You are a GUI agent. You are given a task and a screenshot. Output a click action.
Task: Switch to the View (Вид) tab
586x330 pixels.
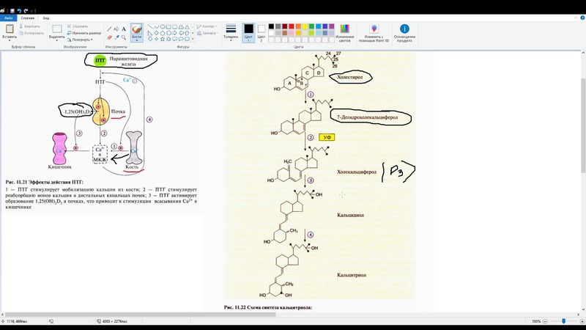(46, 17)
